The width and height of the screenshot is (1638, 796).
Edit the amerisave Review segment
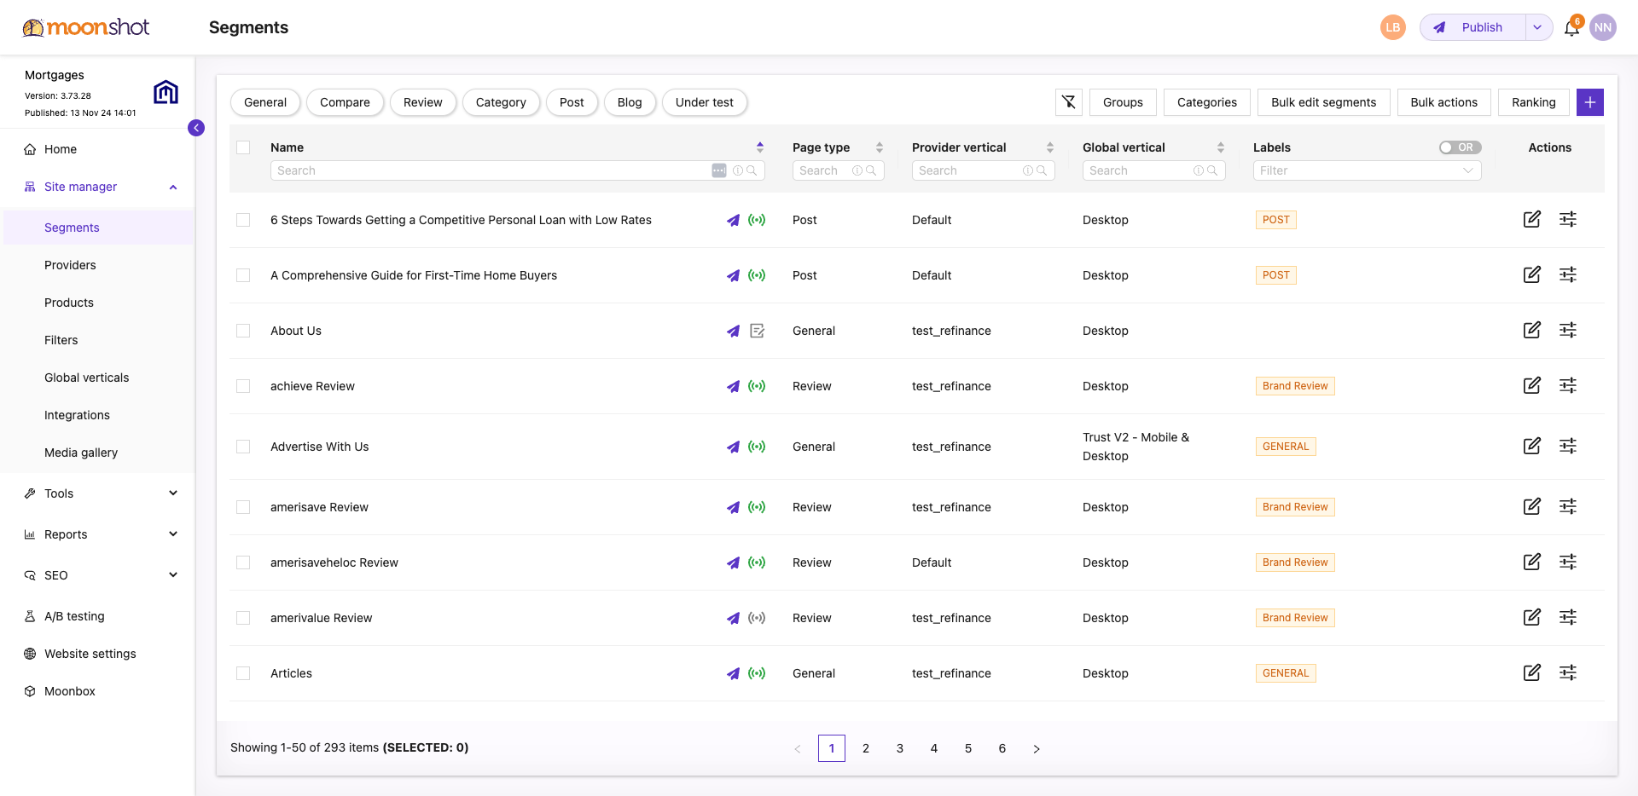tap(1532, 506)
